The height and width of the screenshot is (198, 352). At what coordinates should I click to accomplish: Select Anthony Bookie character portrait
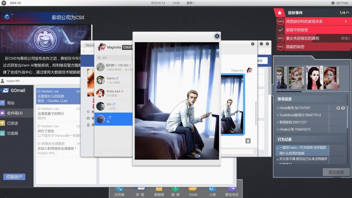click(282, 78)
